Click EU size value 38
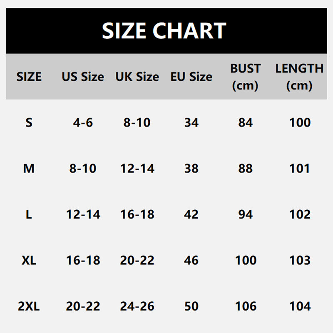This screenshot has width=333, height=333. 191,169
